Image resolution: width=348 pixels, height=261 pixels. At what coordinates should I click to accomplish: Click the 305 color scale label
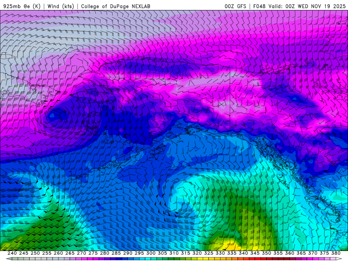162,253
